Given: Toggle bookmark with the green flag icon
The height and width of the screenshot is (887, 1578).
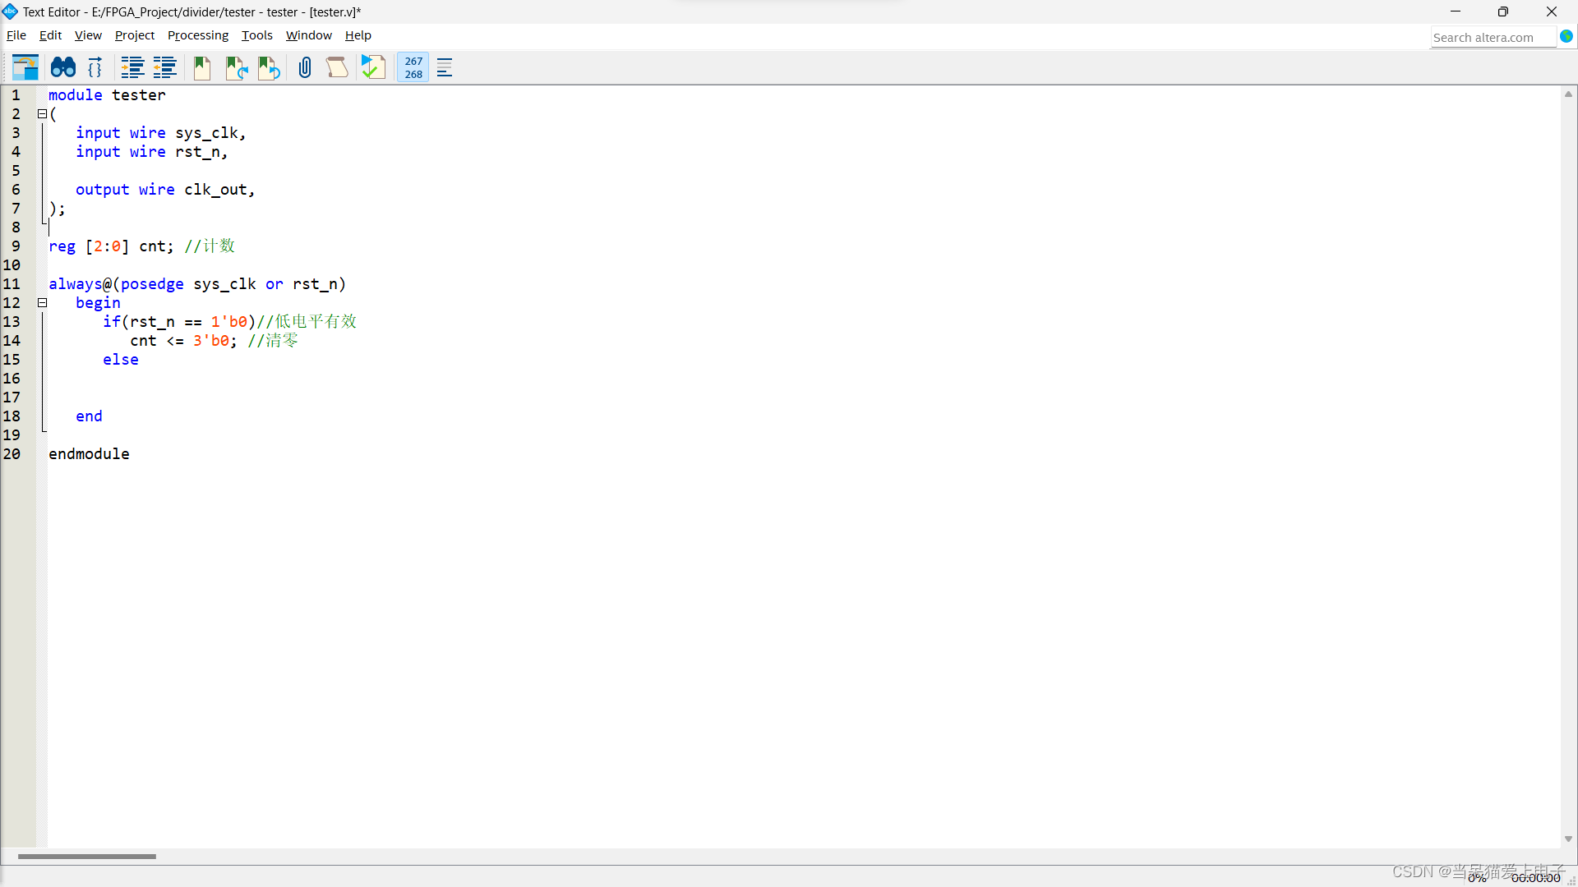Looking at the screenshot, I should tap(202, 67).
